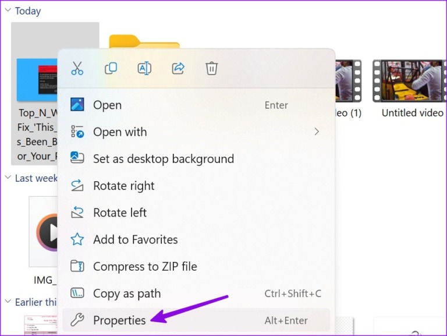This screenshot has width=447, height=336.
Task: Collapse the Last week group
Action: pos(8,178)
